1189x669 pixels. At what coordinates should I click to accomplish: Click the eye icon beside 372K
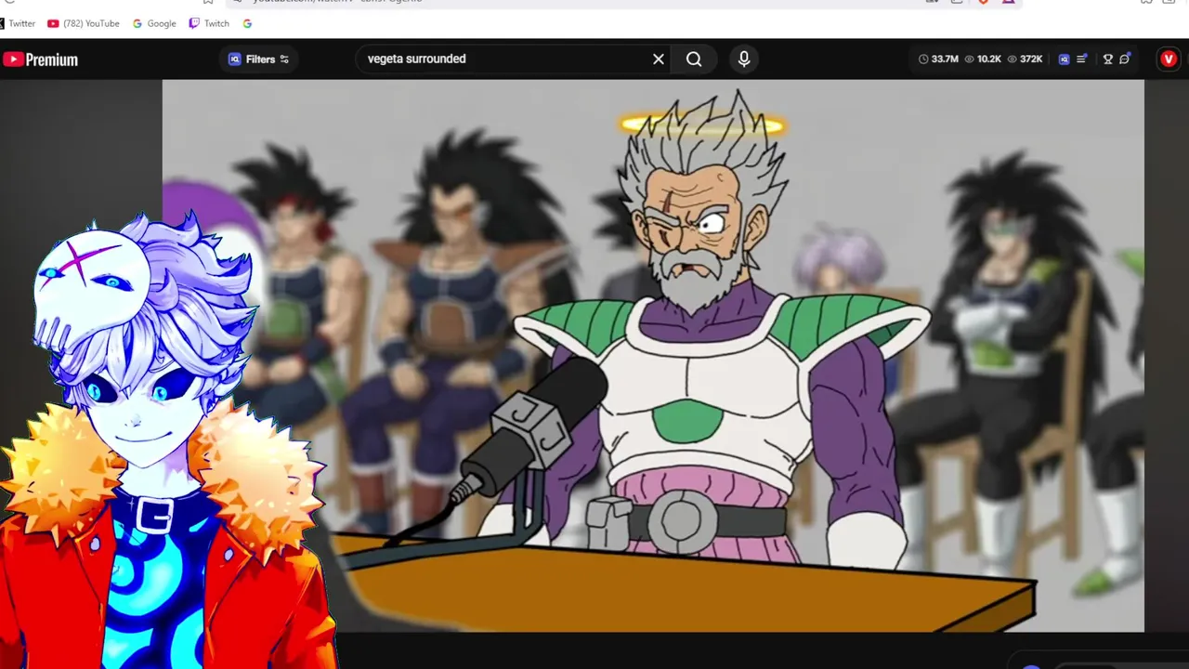1012,59
